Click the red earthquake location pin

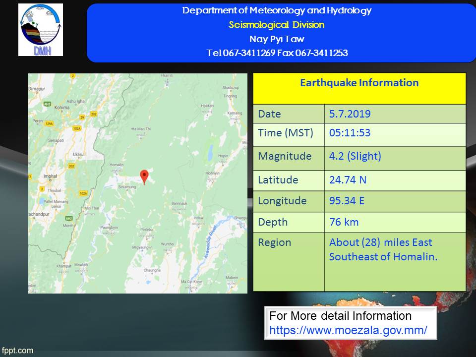click(x=144, y=177)
